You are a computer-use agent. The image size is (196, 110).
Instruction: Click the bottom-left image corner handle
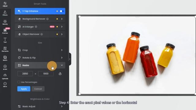pos(80,94)
